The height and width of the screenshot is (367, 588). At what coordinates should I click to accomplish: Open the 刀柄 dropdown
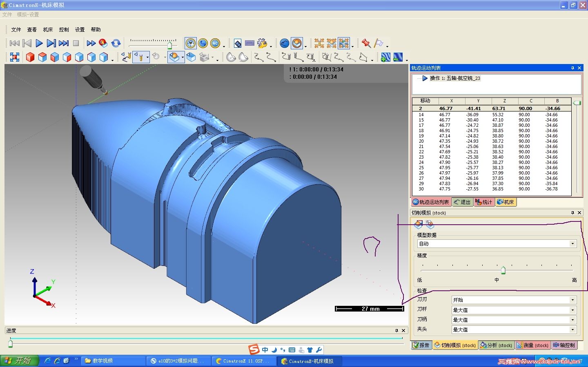514,320
